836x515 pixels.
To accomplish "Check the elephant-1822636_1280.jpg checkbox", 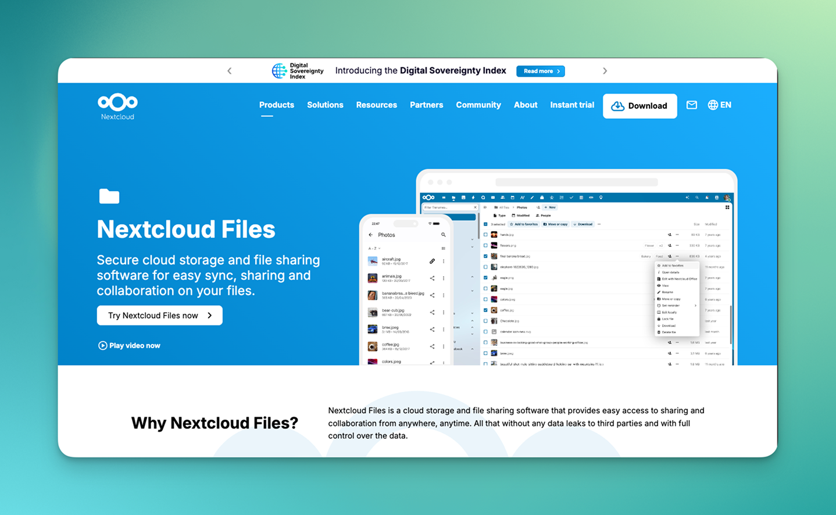I will (x=485, y=267).
